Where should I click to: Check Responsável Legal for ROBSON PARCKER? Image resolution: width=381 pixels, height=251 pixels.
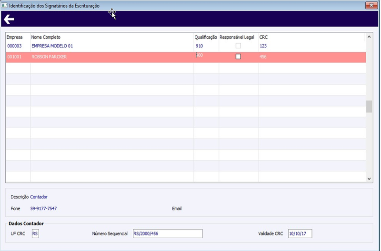pos(238,56)
